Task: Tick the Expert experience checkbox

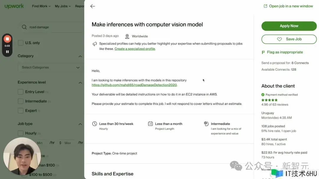Action: coord(21,111)
